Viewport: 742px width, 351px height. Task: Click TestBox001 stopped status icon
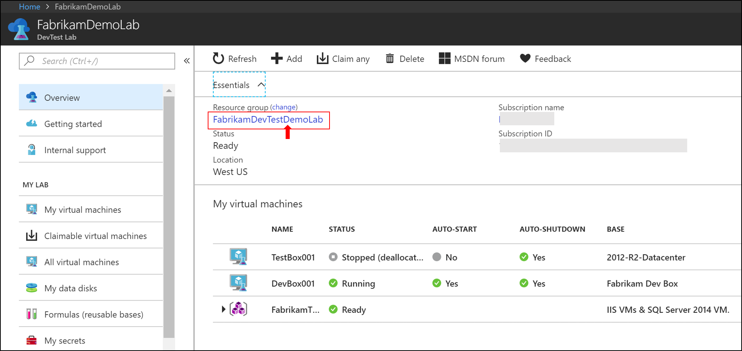point(333,257)
